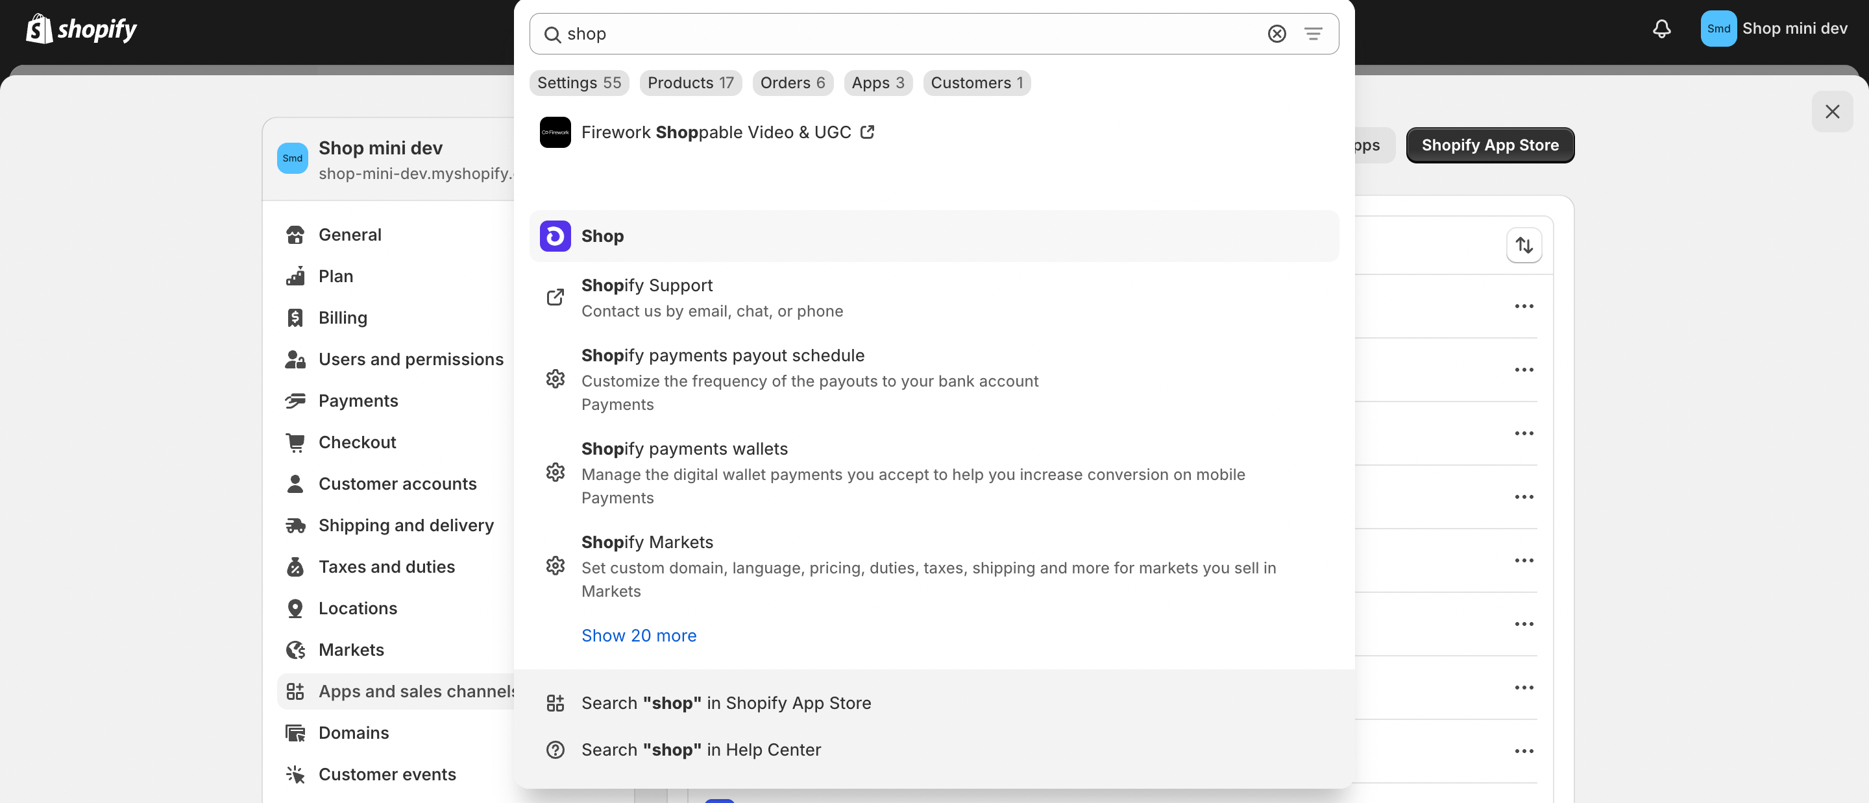Screen dimensions: 1869x803
Task: Filter results by Apps 3
Action: pos(878,82)
